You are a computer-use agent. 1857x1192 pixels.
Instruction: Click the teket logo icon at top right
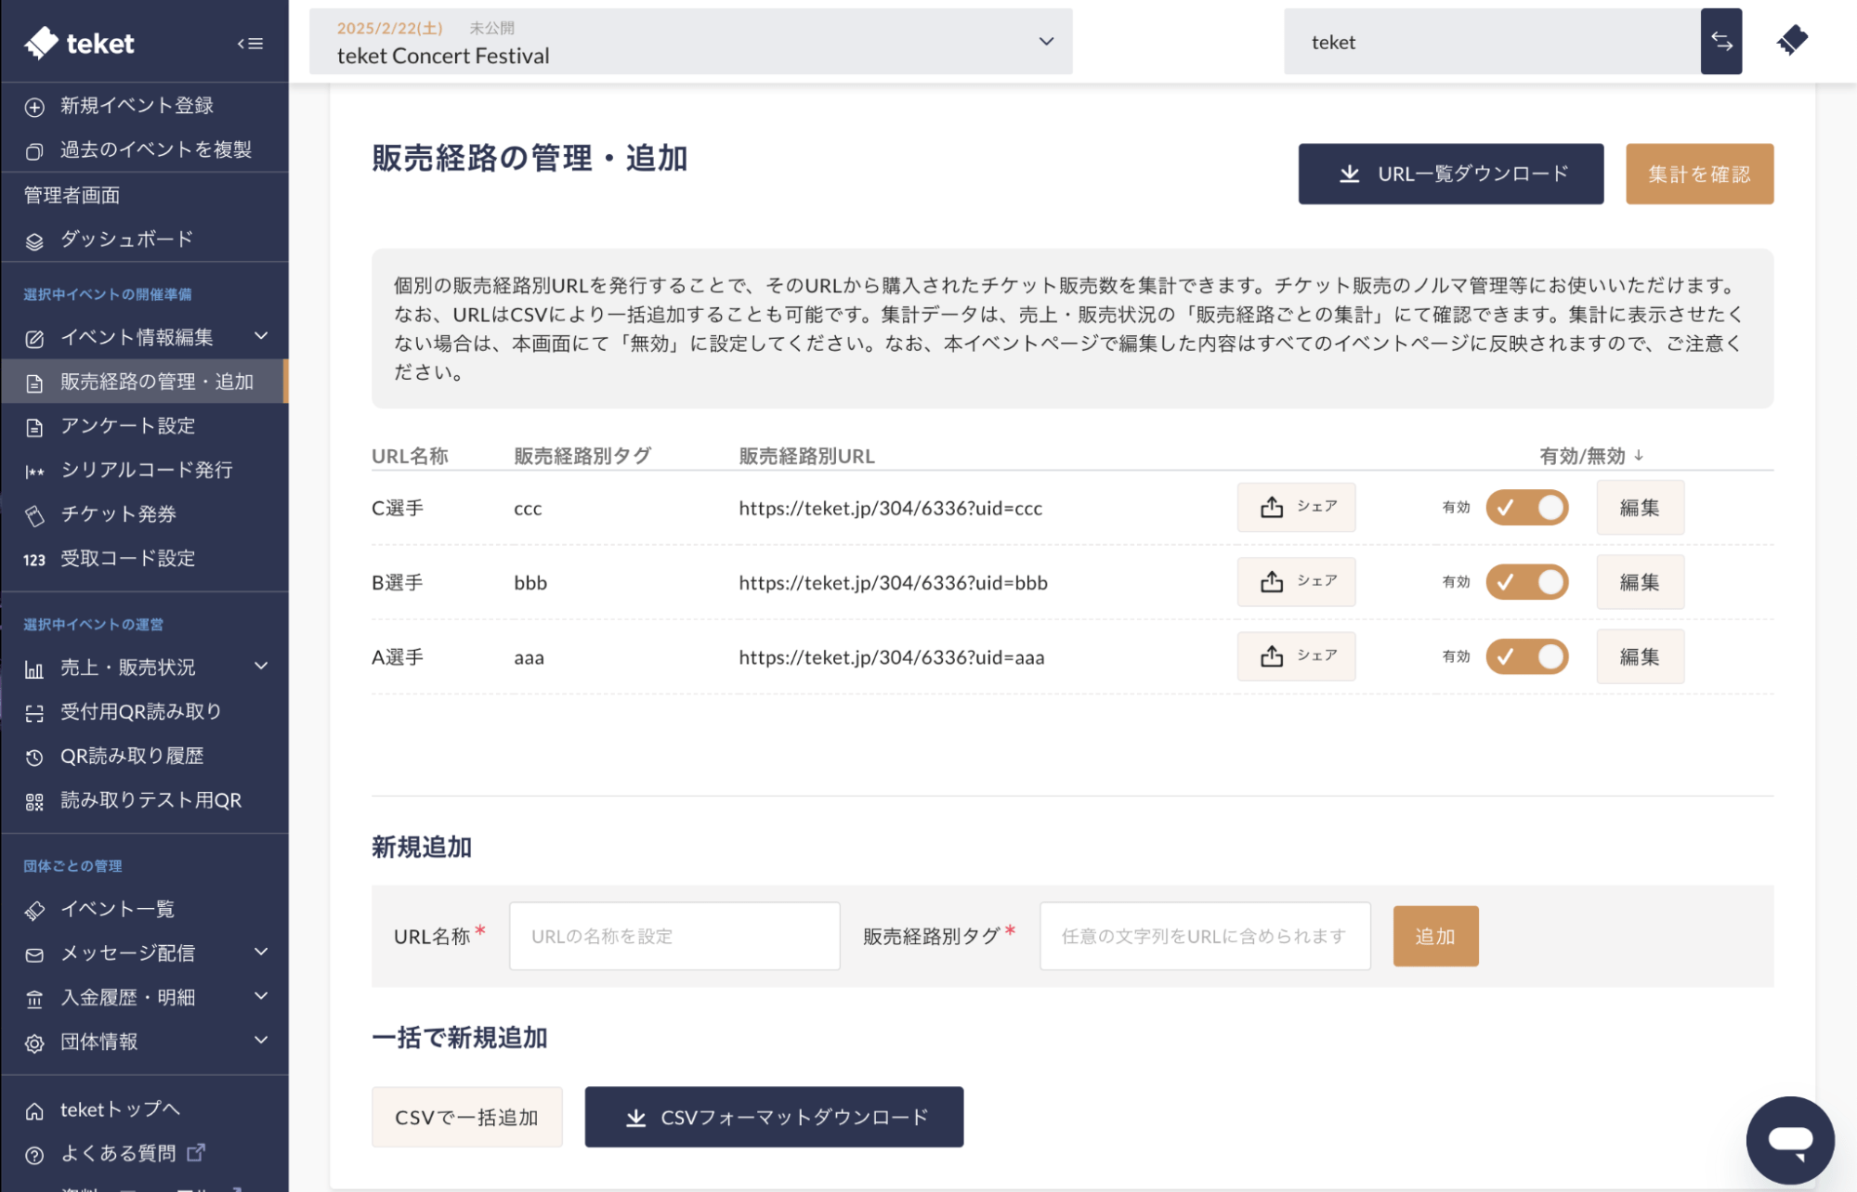pyautogui.click(x=1793, y=41)
